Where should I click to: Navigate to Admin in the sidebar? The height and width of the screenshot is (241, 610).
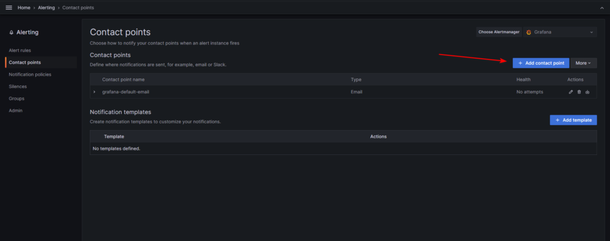point(15,110)
